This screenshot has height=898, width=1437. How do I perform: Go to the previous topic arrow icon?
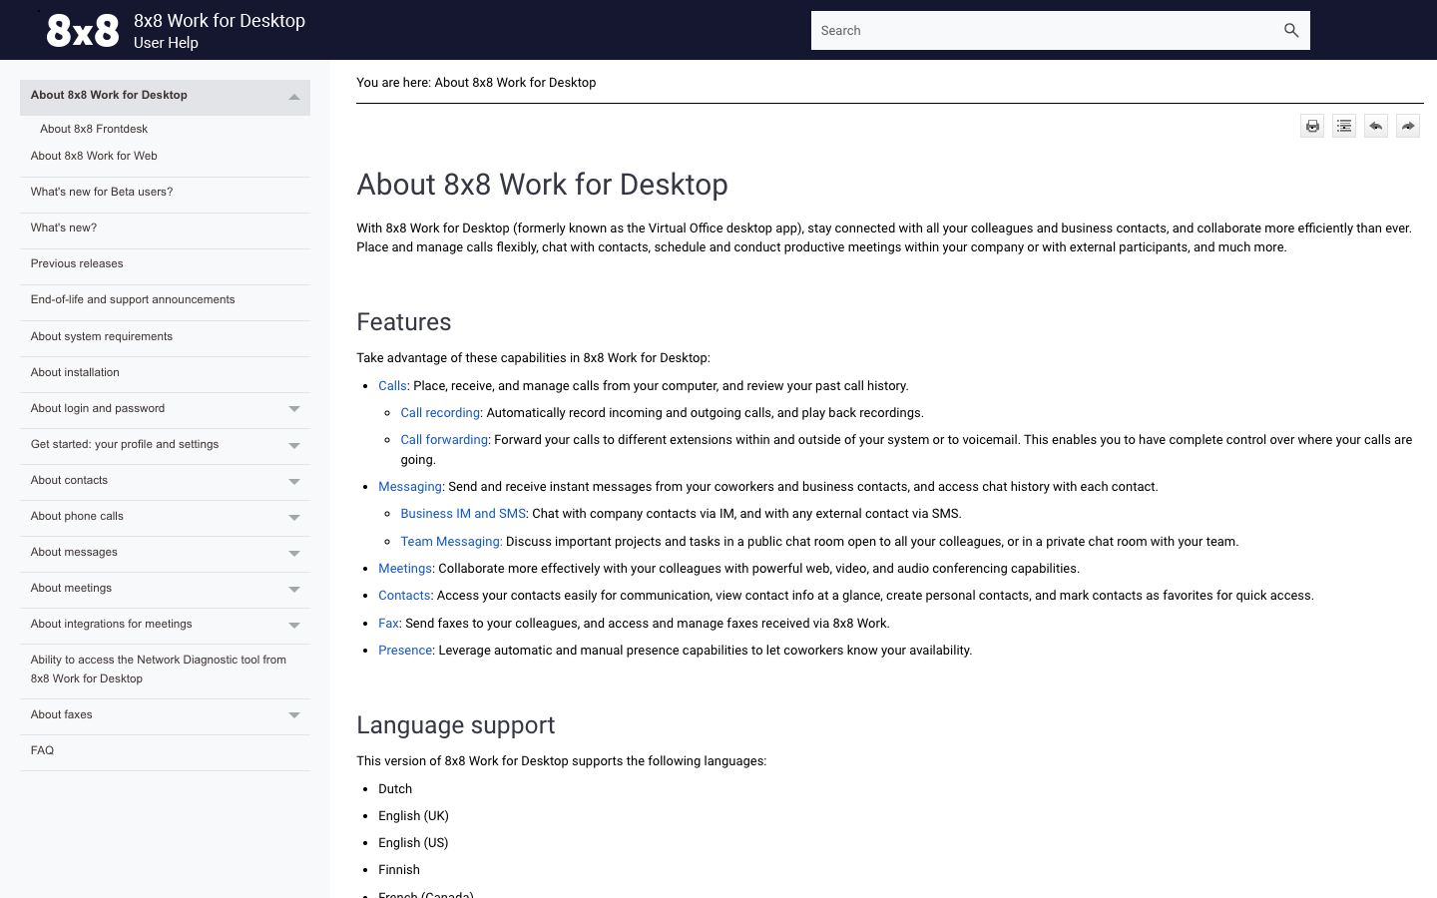point(1376,126)
